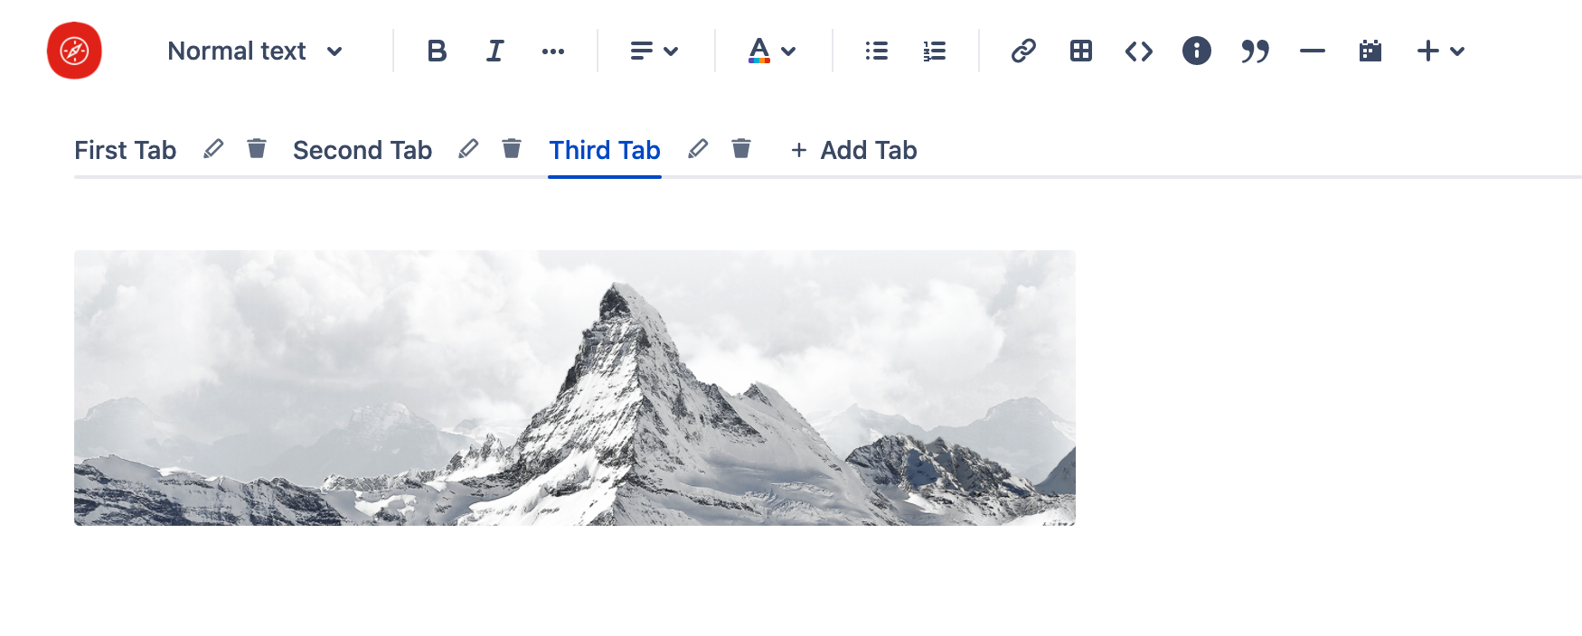Delete the Third Tab using trash icon
Image resolution: width=1582 pixels, height=636 pixels.
pyautogui.click(x=741, y=148)
